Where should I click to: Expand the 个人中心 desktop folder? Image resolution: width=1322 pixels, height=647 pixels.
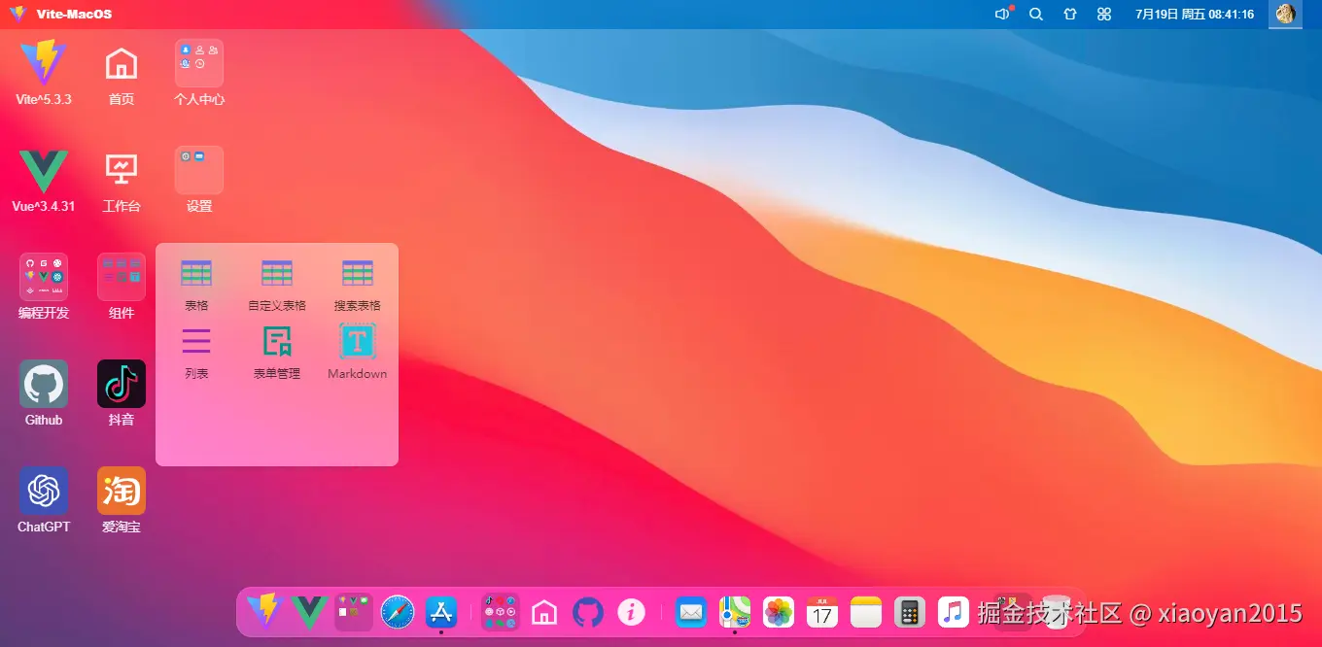[x=199, y=63]
